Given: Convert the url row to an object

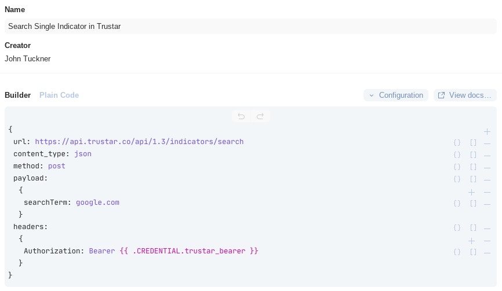Looking at the screenshot, I should 457,142.
